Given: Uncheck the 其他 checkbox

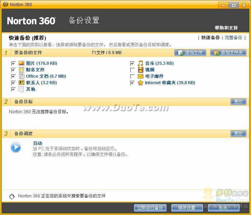Looking at the screenshot, I should coord(13,89).
